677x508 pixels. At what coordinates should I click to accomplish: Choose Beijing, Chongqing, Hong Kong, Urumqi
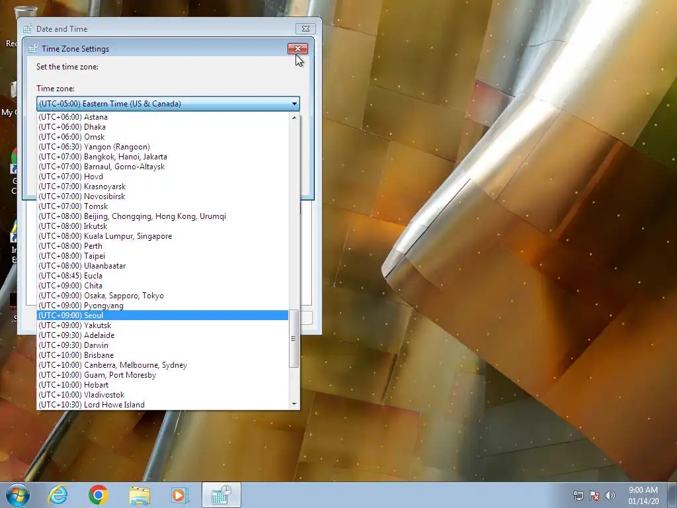(x=163, y=216)
